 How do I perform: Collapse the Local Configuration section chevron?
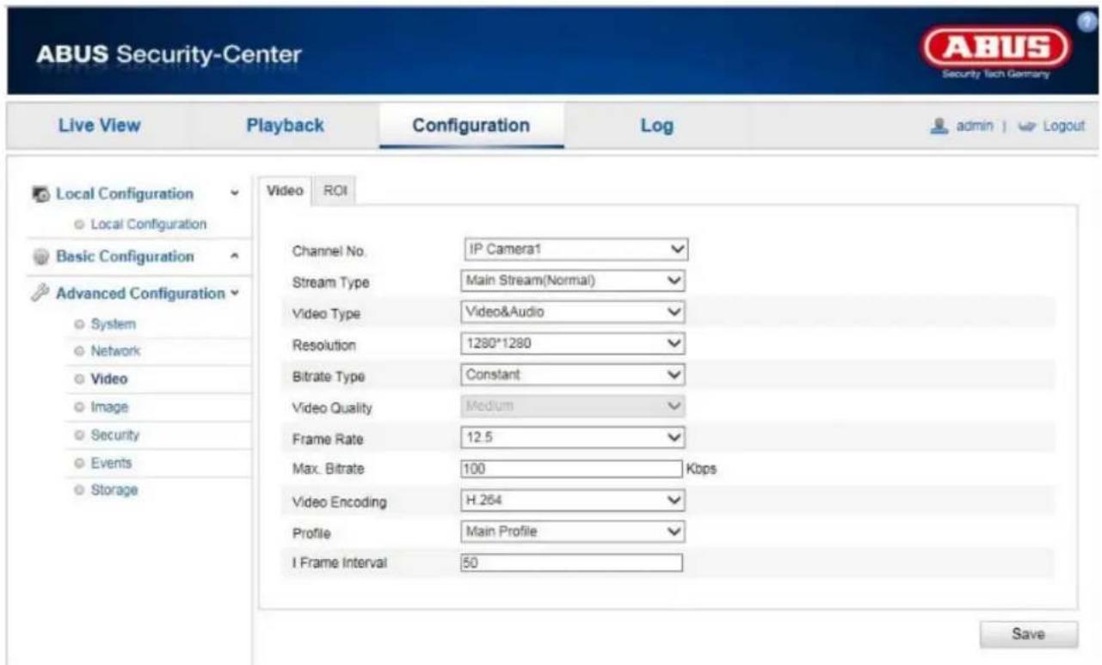[x=235, y=194]
